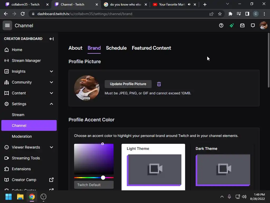Switch to Featured Content tab
This screenshot has width=270, height=203.
point(151,48)
